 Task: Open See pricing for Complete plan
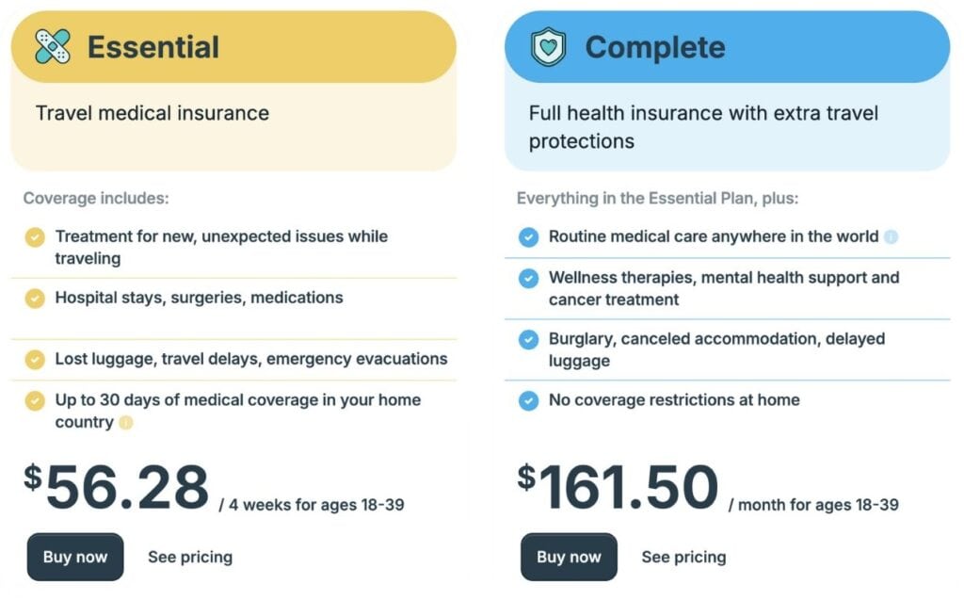point(683,557)
